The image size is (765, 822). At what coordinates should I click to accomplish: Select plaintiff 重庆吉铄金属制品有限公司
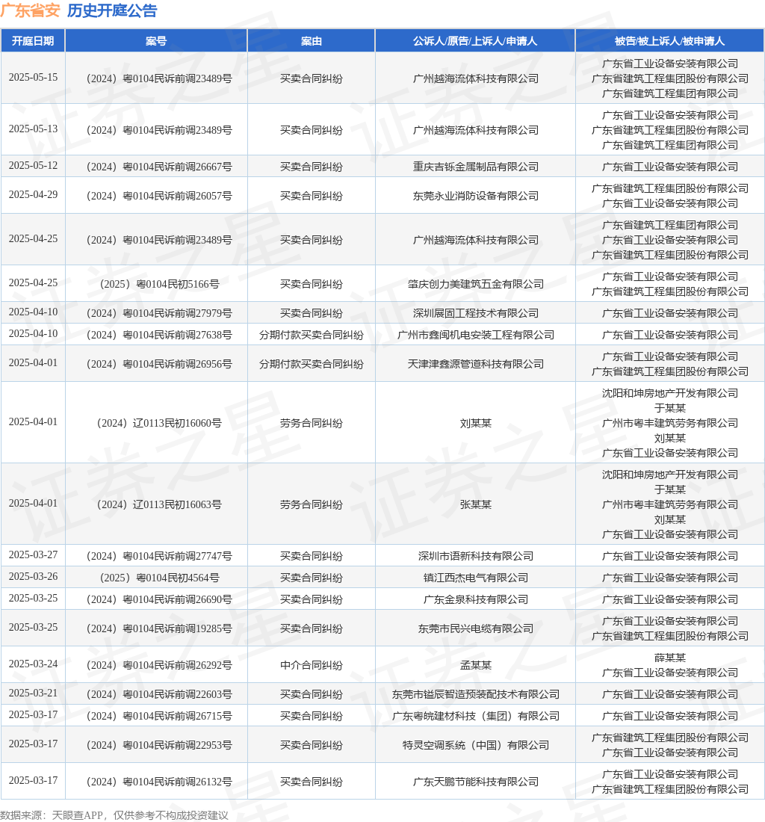click(475, 167)
